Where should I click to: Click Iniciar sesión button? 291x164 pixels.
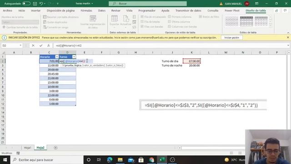231,37
